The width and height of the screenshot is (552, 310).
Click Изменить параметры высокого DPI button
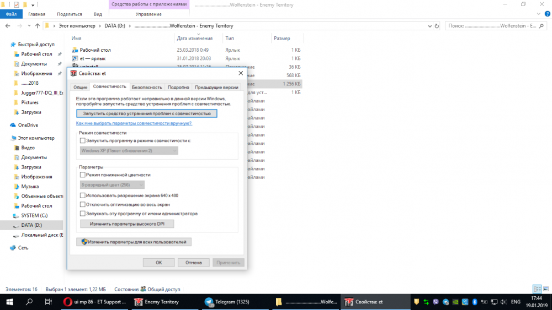127,224
